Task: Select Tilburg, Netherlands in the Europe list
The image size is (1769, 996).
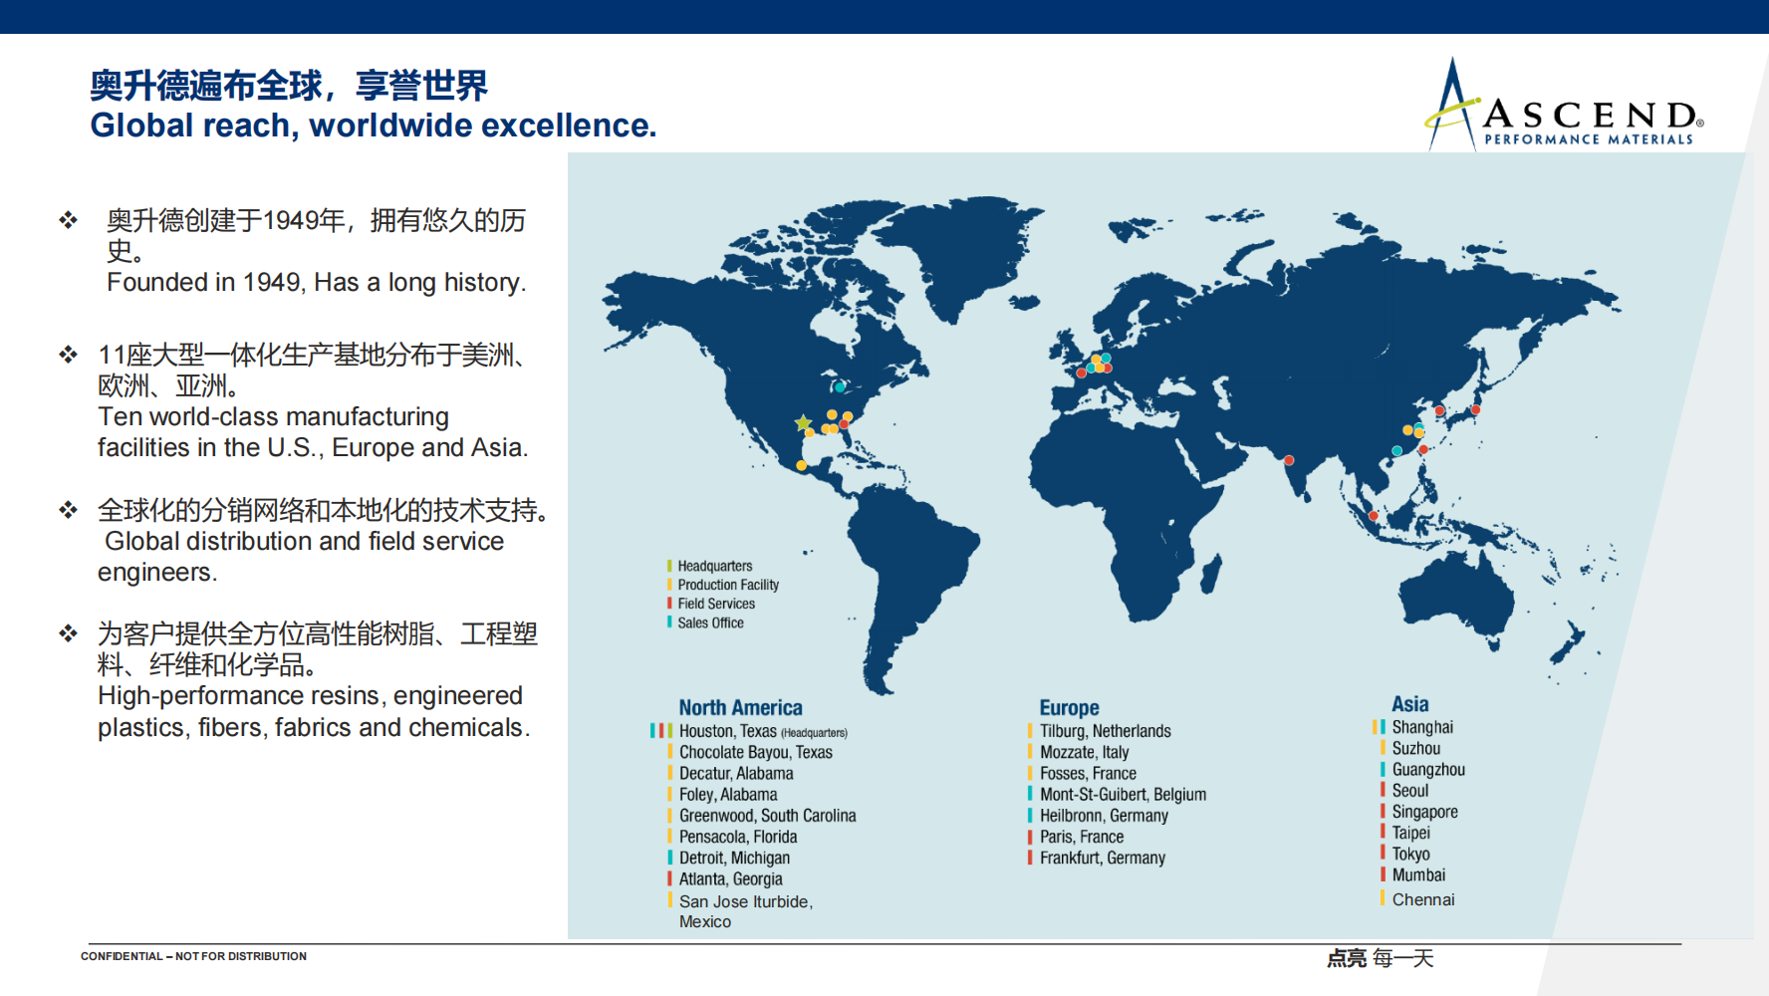Action: [1105, 731]
